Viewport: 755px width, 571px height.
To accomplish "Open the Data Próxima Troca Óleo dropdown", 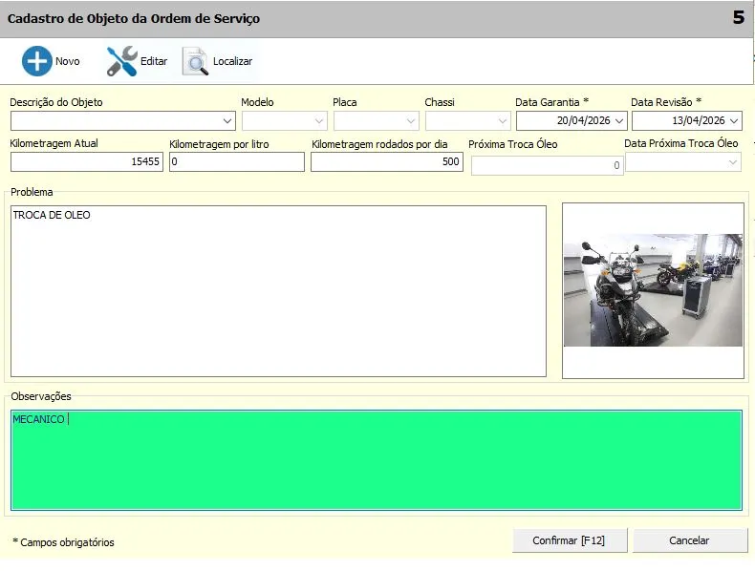I will tap(733, 162).
